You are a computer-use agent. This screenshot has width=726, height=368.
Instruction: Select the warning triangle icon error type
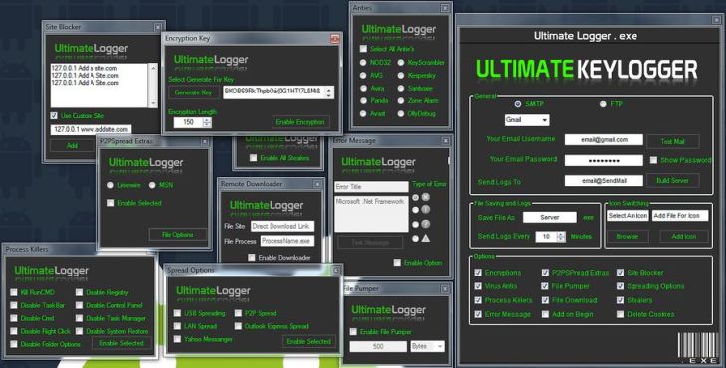[425, 238]
